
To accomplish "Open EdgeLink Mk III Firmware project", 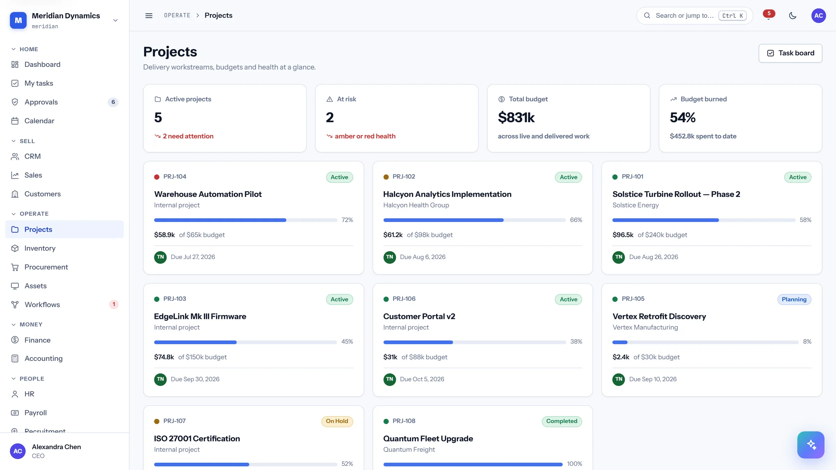I will [x=254, y=340].
